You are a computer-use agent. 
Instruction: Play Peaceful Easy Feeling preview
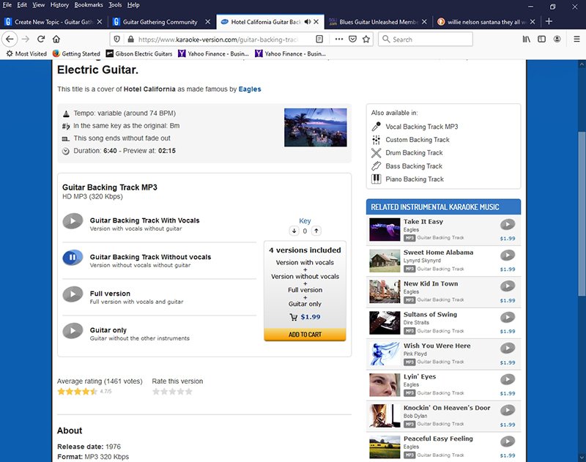pos(508,441)
